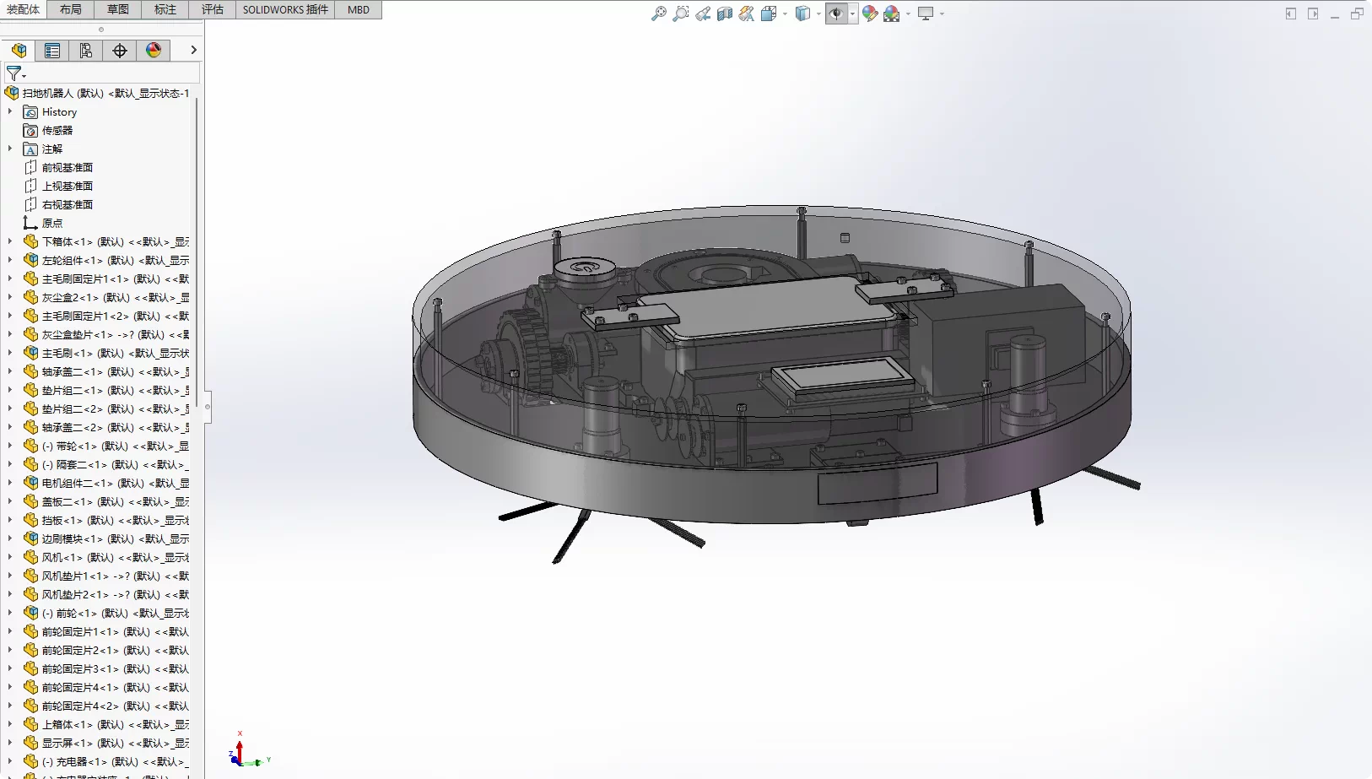Click the View Settings monitor icon
This screenshot has height=779, width=1372.
926,14
